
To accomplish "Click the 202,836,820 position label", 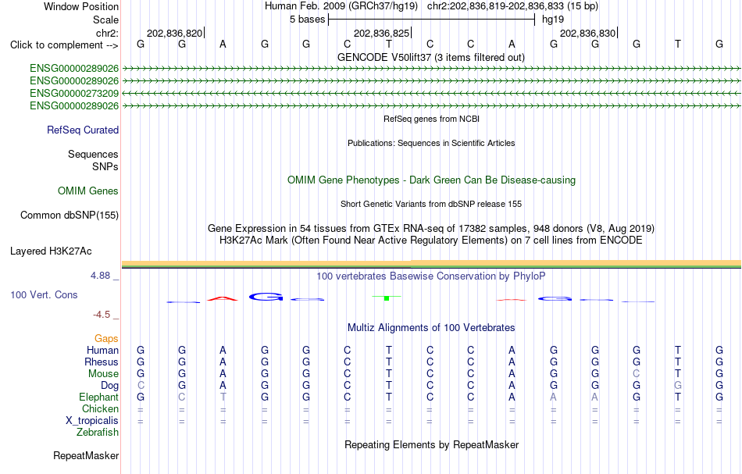I will pos(175,33).
